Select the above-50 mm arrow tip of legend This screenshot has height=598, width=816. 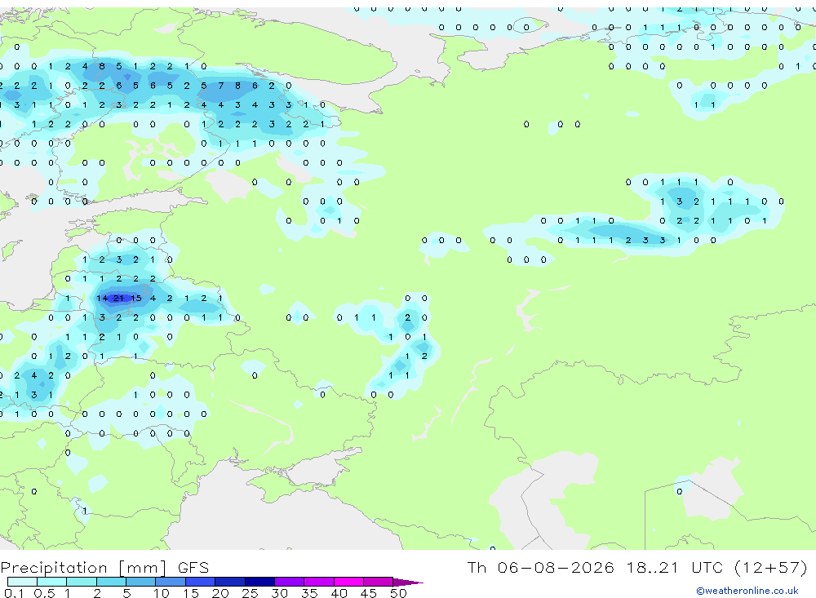click(408, 582)
